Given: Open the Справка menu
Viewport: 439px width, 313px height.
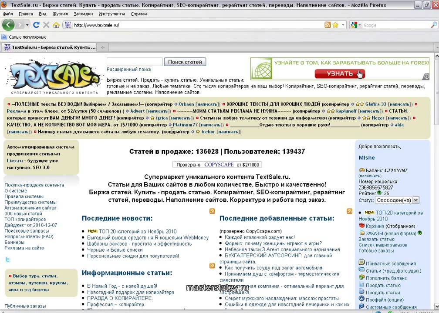Looking at the screenshot, I should coord(139,14).
